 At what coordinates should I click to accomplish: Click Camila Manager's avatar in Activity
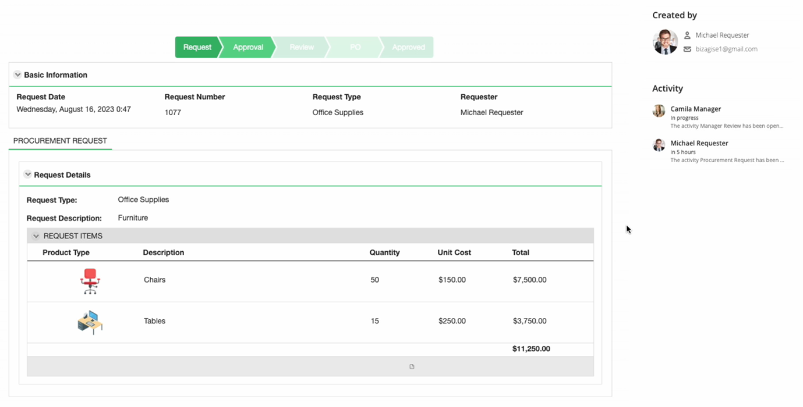click(x=659, y=111)
